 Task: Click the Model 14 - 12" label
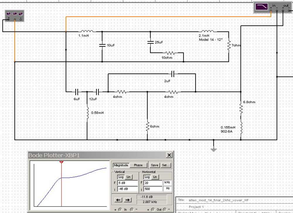(x=211, y=40)
